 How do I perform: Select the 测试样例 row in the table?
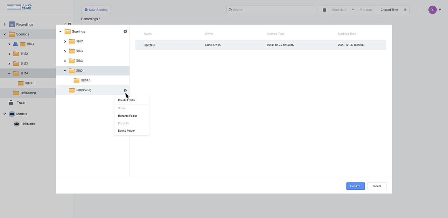click(x=261, y=45)
